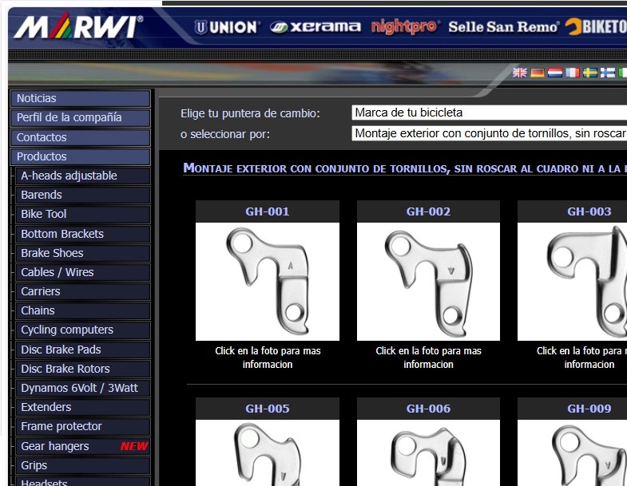Click the GH-001 hanger photo
The width and height of the screenshot is (627, 486).
(268, 282)
